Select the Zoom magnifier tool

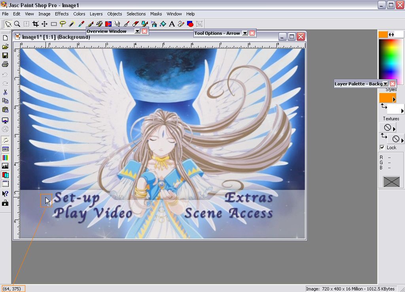click(17, 24)
